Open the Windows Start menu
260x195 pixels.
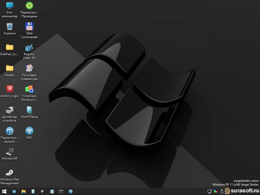(4, 191)
